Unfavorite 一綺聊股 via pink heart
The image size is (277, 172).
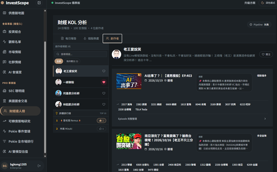pos(104,82)
